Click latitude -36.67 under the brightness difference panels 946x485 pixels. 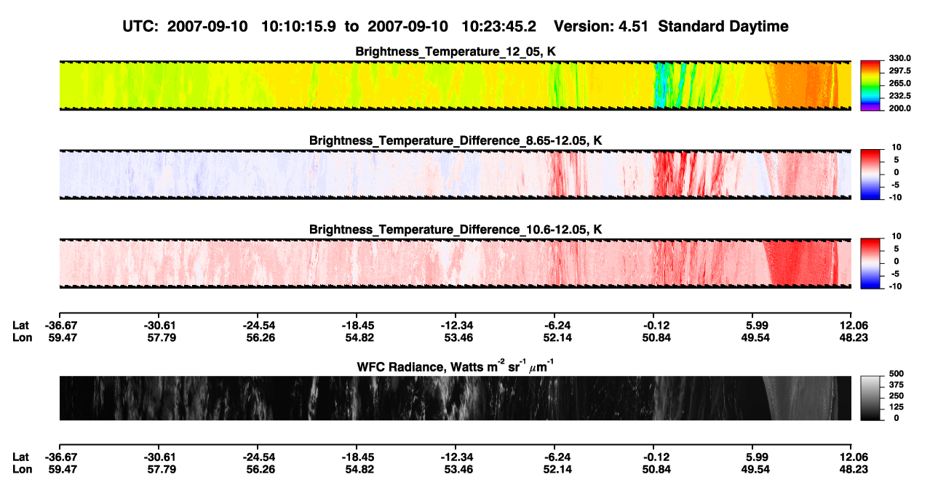point(60,326)
